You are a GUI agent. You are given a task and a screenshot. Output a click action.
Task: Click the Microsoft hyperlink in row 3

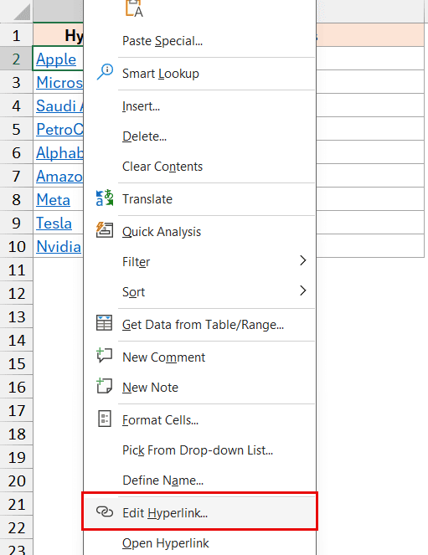(59, 83)
